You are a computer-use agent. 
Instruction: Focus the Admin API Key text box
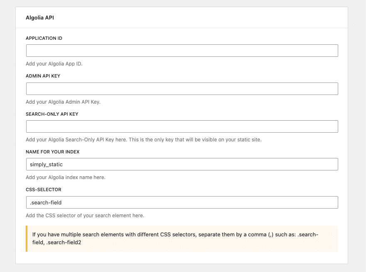(182, 89)
